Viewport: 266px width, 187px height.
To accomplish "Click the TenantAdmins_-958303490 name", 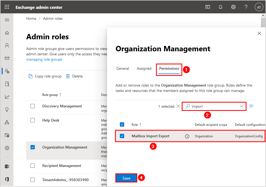I will point(65,180).
